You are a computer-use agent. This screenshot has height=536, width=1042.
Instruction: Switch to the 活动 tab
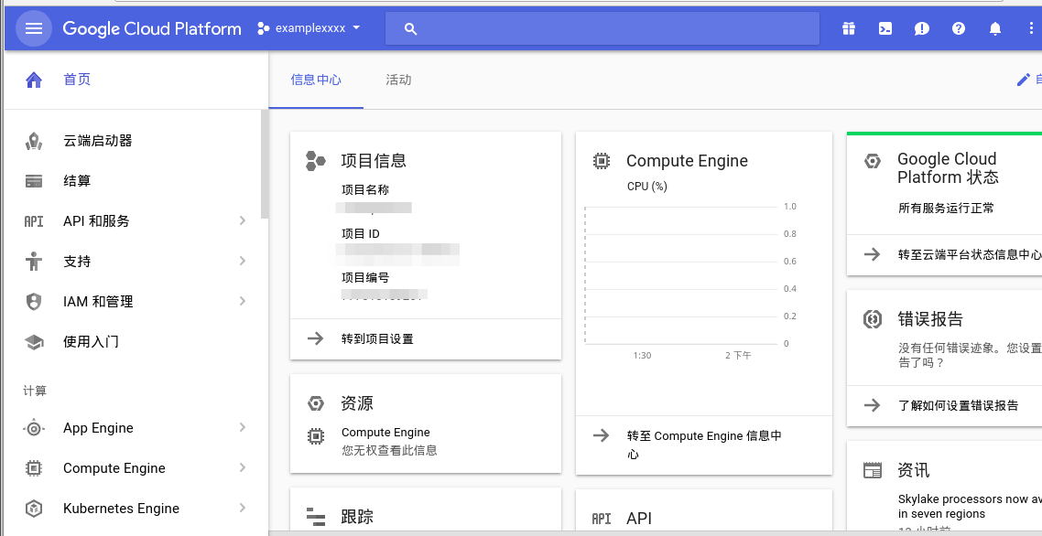click(x=398, y=80)
